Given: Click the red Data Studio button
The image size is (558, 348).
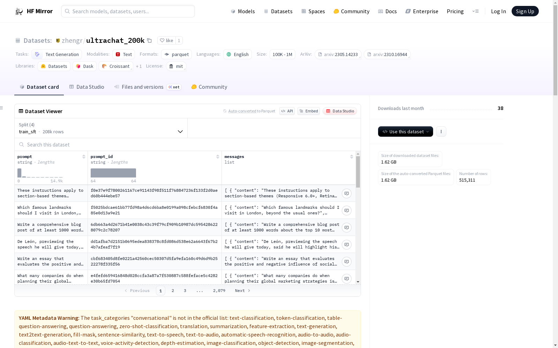Looking at the screenshot, I should click(340, 111).
